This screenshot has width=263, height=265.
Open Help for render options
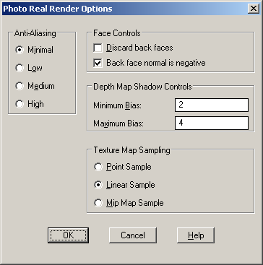[196, 235]
